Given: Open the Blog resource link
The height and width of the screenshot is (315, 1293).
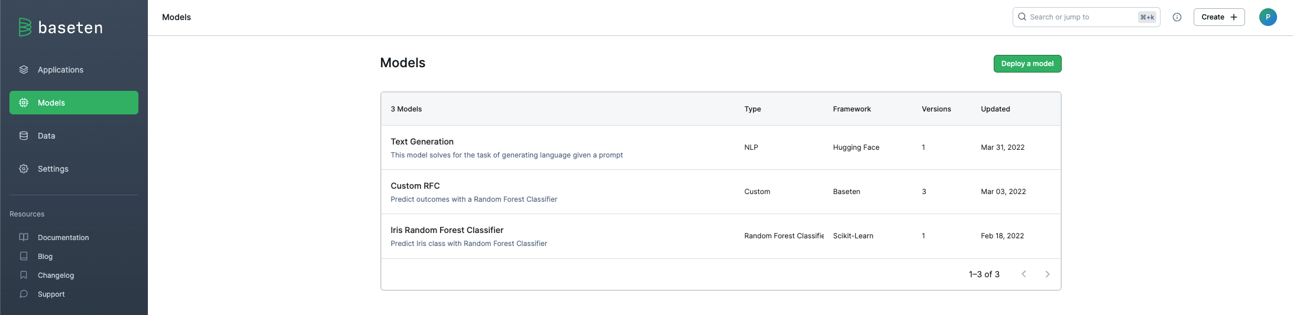Looking at the screenshot, I should point(45,256).
